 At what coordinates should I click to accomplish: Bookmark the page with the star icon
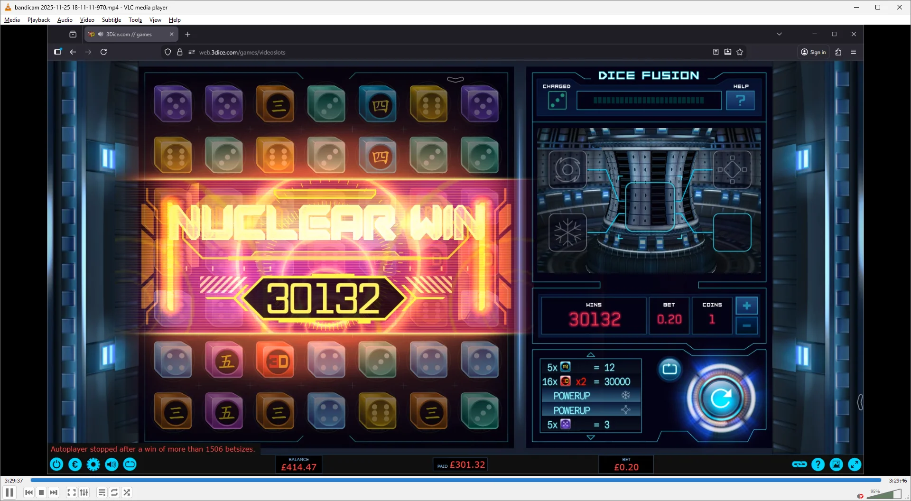point(740,52)
